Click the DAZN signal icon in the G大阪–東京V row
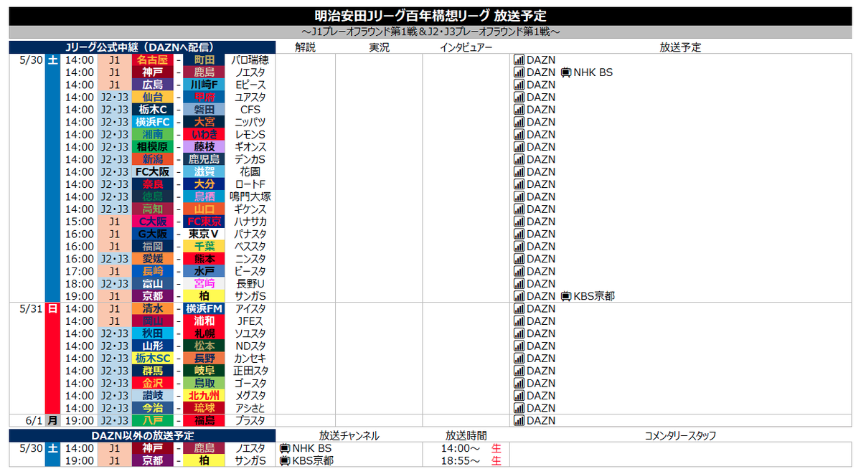The height and width of the screenshot is (474, 861). tap(519, 234)
